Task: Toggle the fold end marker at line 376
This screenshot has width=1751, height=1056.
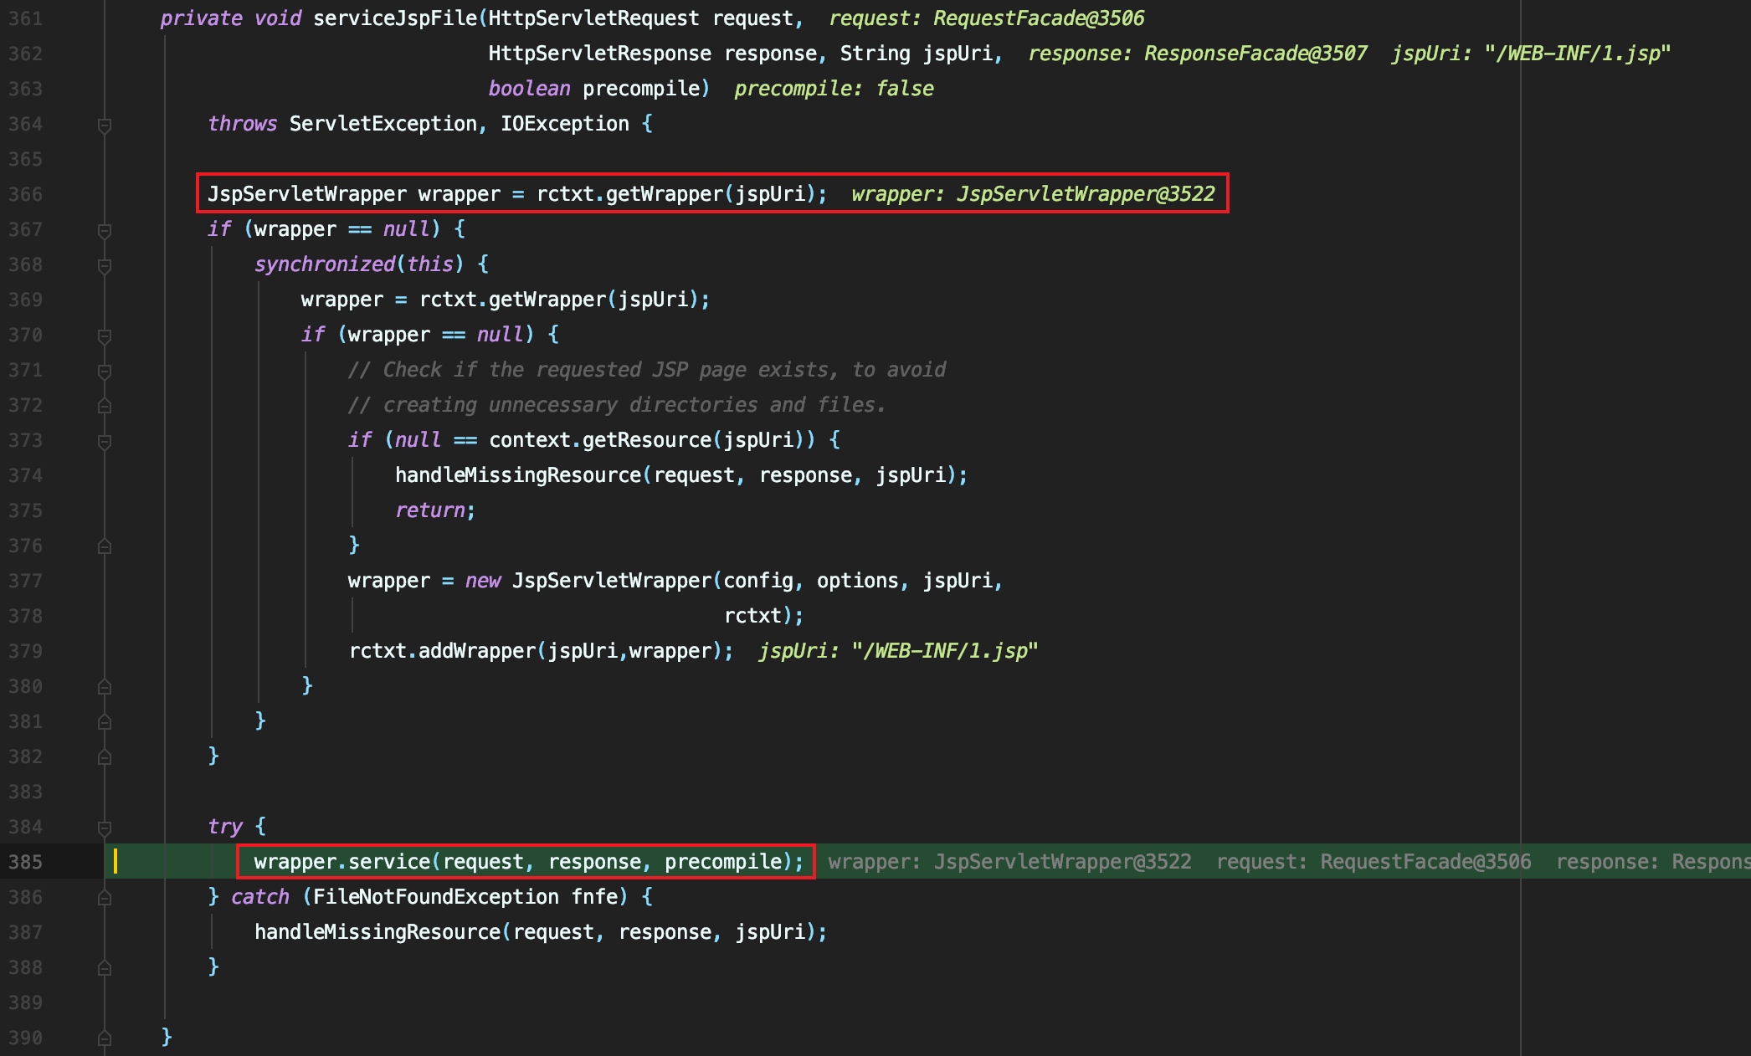Action: tap(105, 546)
